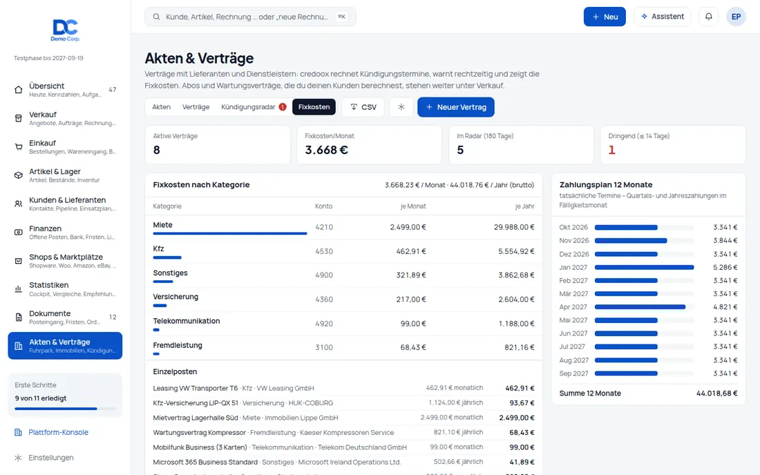Select the Kfz category row
760x475 pixels.
click(343, 251)
